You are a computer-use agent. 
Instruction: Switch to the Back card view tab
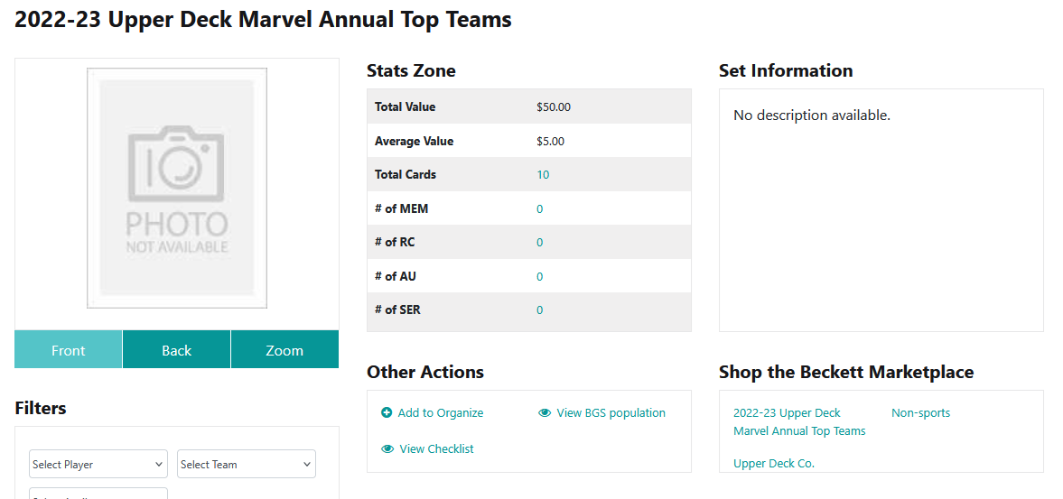click(x=176, y=349)
